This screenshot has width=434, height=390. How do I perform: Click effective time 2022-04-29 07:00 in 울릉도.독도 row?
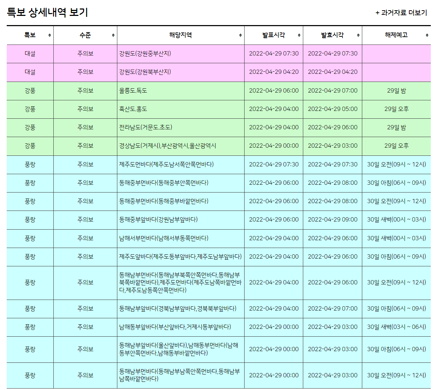[333, 91]
